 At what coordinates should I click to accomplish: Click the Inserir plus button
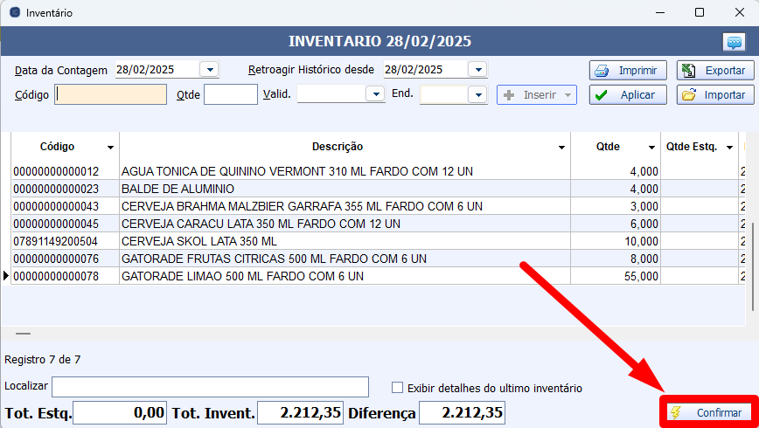[x=537, y=95]
